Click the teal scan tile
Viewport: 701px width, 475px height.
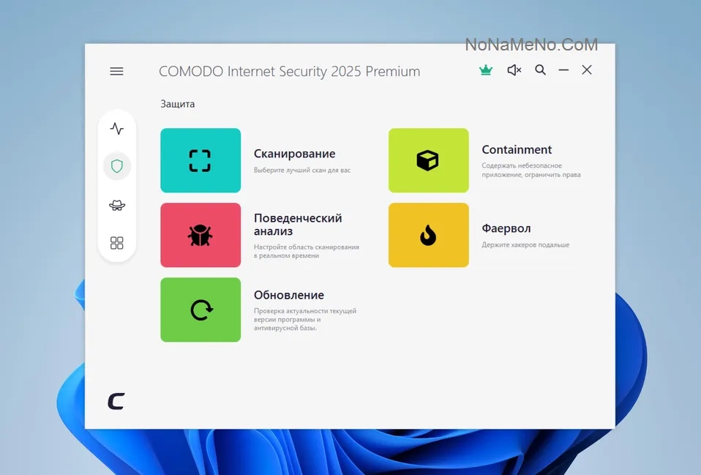click(200, 160)
